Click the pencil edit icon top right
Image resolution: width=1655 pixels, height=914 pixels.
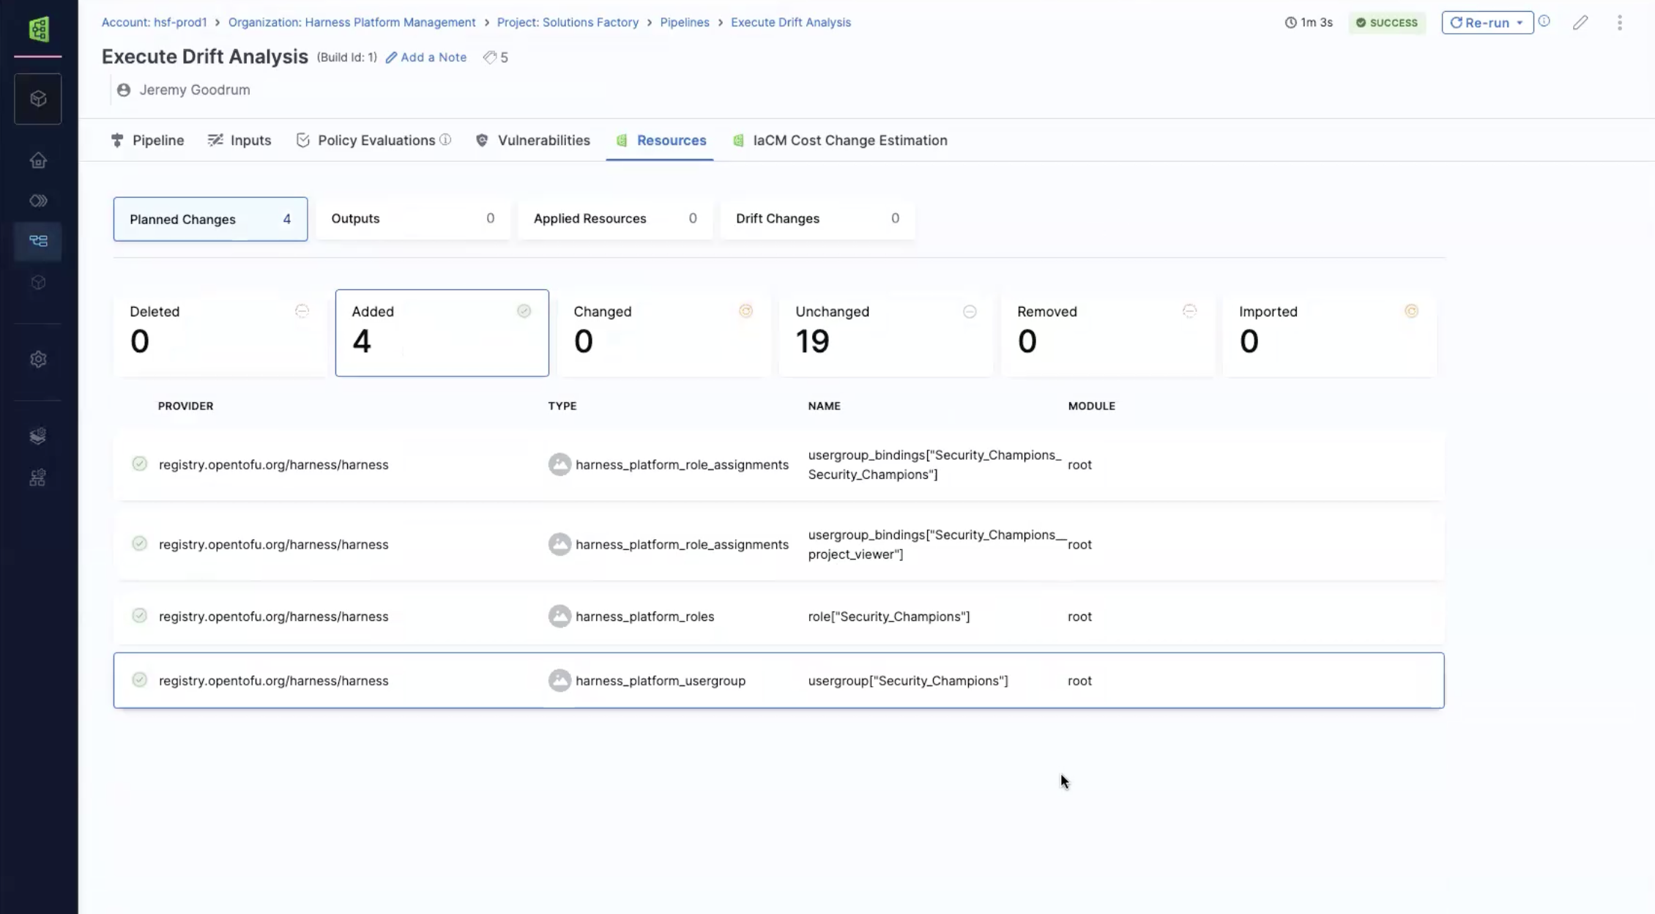coord(1580,23)
